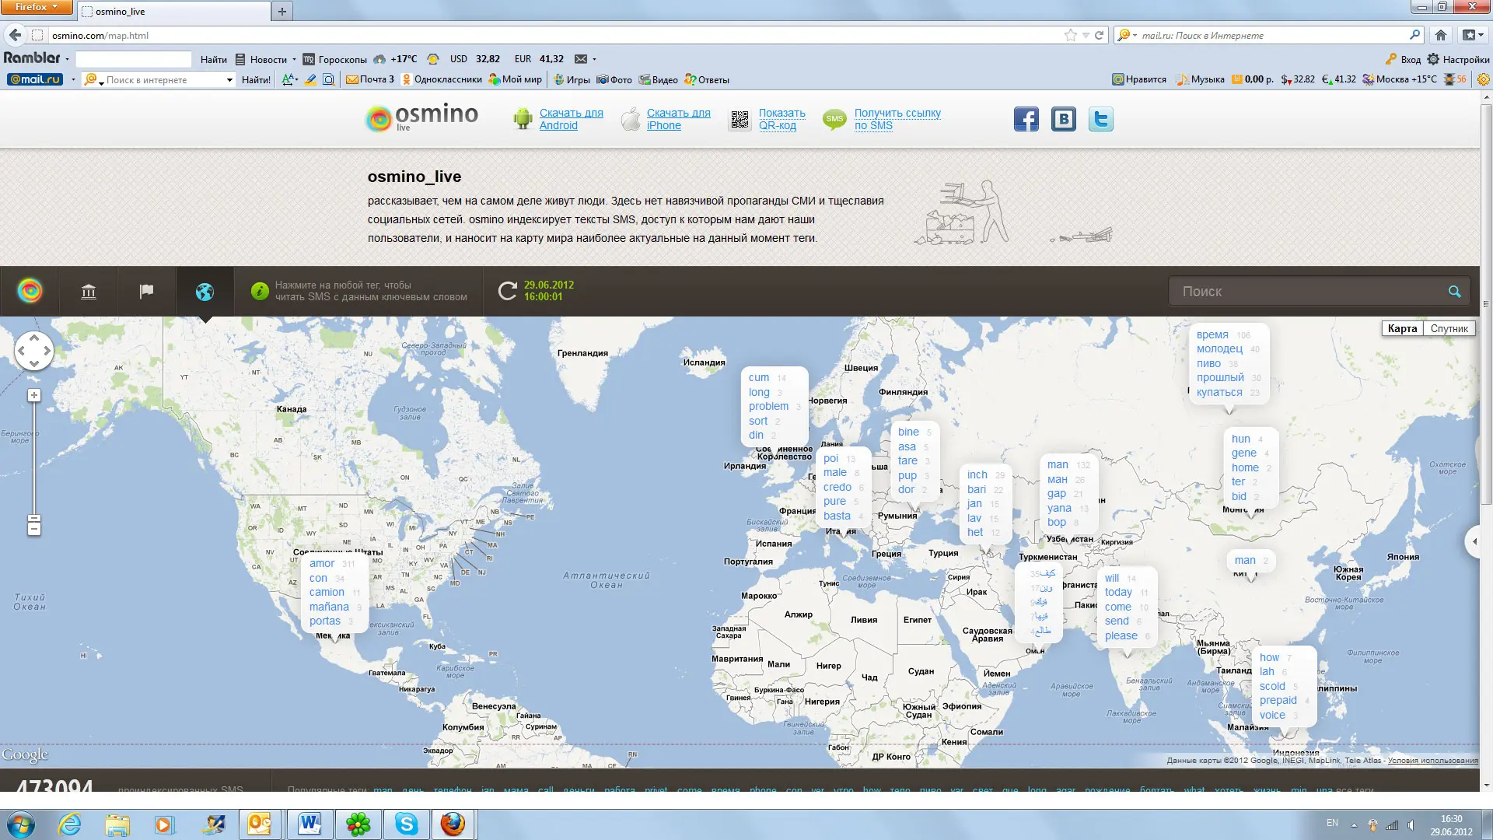Open the osmino rainbow circle view

pyautogui.click(x=30, y=291)
